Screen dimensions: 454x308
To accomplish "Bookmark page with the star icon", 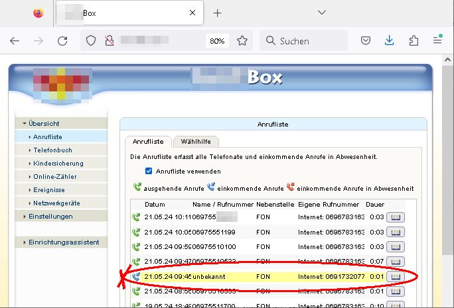I will (242, 41).
